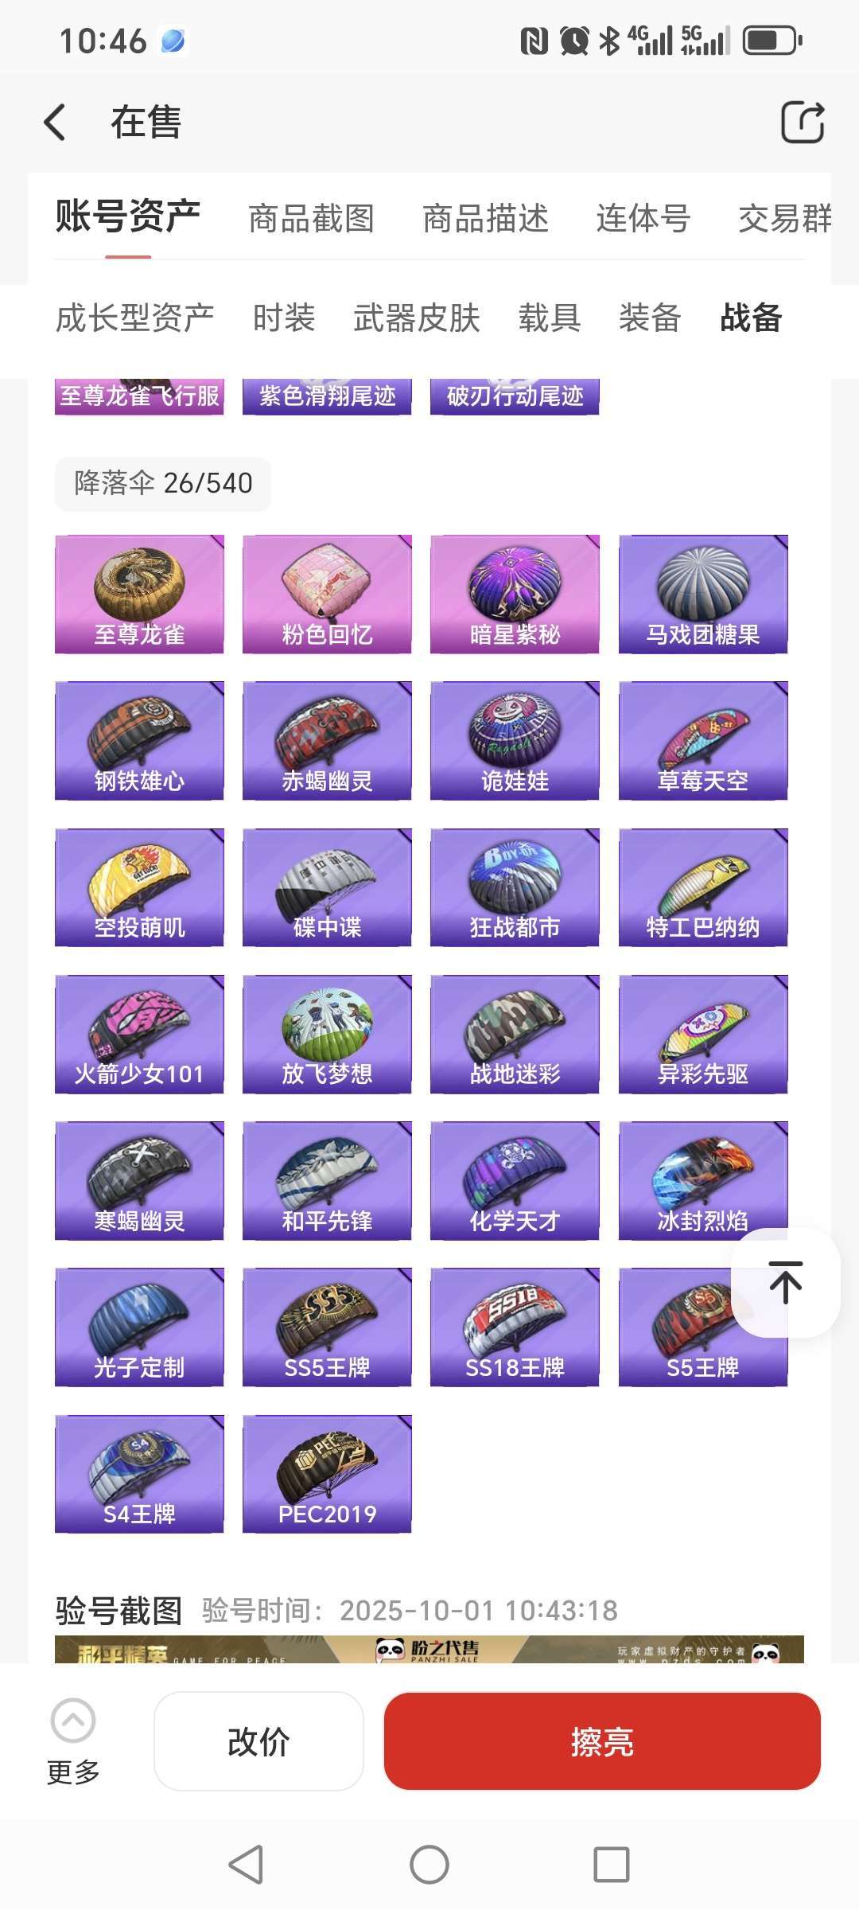Screen dimensions: 859x1910
Task: Open the 至尊龙雀 parachute item
Action: (x=139, y=594)
